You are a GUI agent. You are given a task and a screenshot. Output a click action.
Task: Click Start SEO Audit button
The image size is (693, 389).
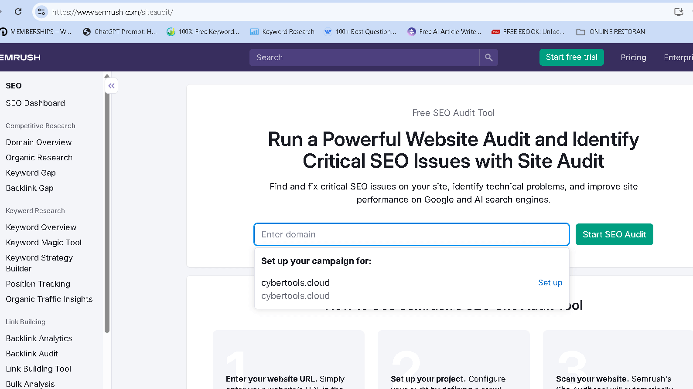coord(614,234)
